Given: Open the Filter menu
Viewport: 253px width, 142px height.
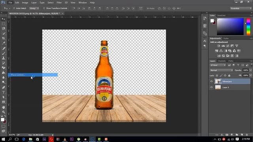Looking at the screenshot, I should (59, 3).
